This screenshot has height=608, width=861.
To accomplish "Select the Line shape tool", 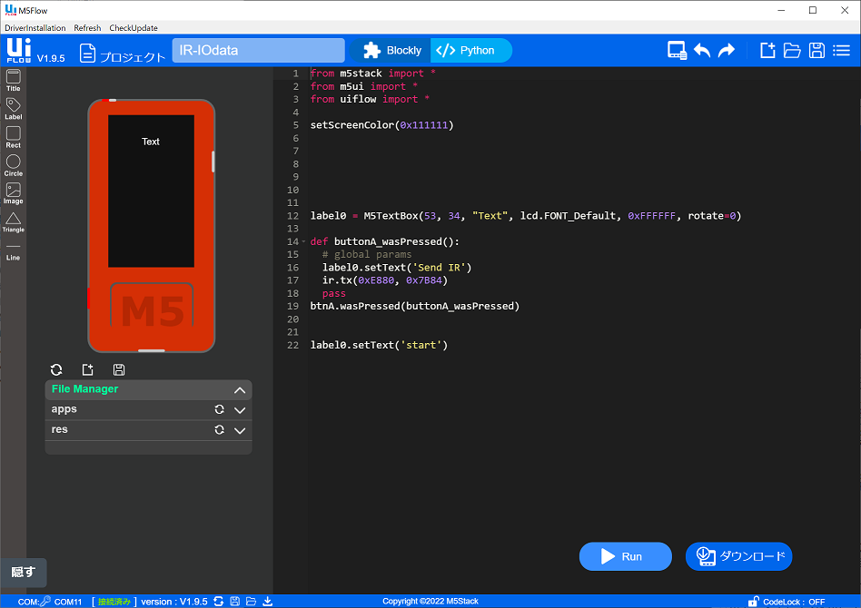I will [14, 250].
